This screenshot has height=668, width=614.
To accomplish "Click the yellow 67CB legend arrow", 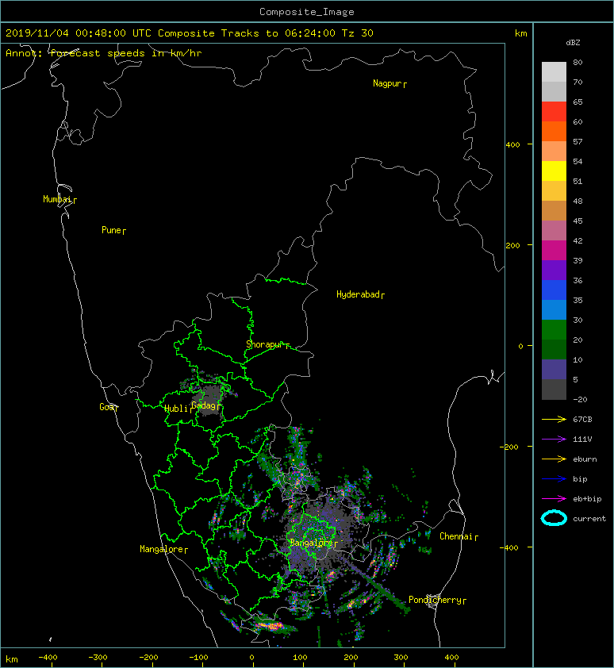I will click(x=554, y=420).
